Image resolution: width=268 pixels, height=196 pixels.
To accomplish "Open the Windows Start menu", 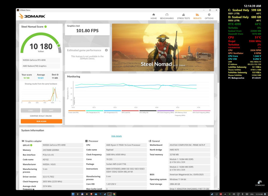I will click(x=73, y=194).
